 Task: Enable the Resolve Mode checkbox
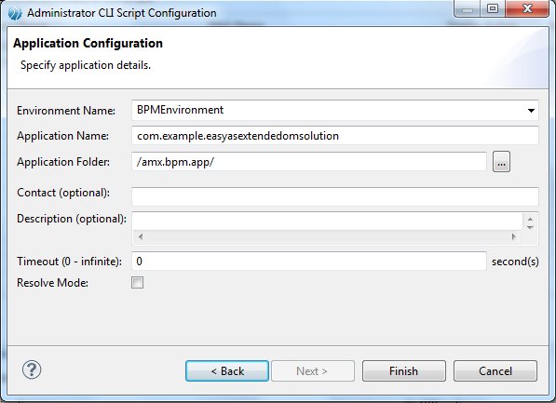click(137, 283)
